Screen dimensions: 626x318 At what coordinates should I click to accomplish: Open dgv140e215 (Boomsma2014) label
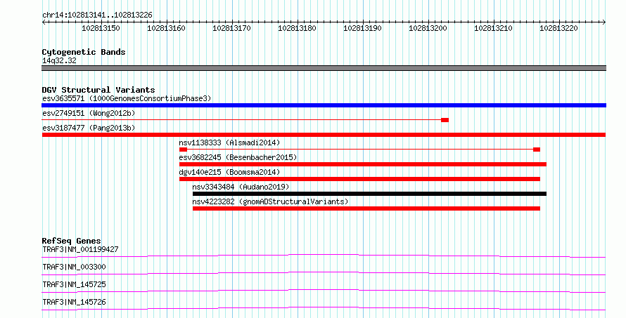point(229,172)
